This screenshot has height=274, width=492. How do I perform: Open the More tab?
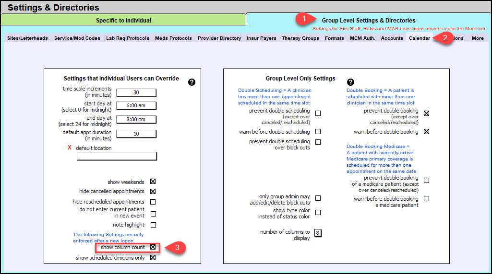[x=477, y=38]
